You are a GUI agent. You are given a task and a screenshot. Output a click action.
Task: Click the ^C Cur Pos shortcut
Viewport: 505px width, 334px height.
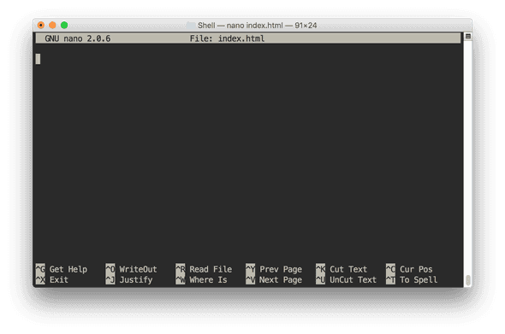409,269
